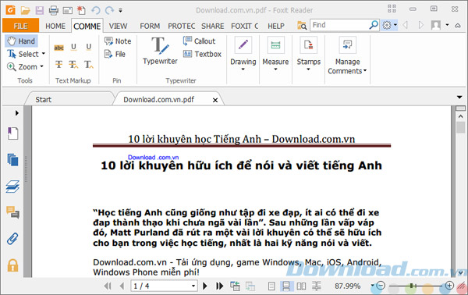Jump to the last page
This screenshot has width=468, height=295.
[220, 286]
